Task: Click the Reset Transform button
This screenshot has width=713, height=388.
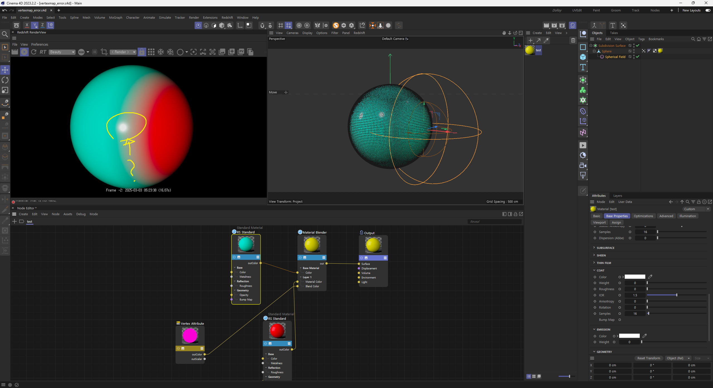Action: [649, 358]
